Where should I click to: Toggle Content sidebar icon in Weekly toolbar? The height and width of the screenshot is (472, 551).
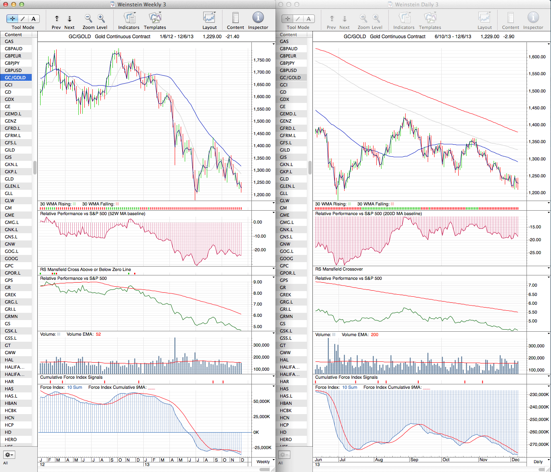[x=235, y=18]
